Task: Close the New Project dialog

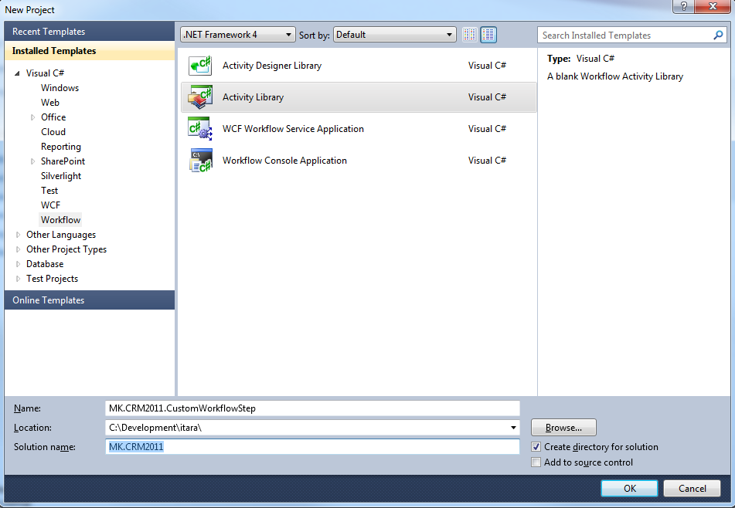Action: coord(713,6)
